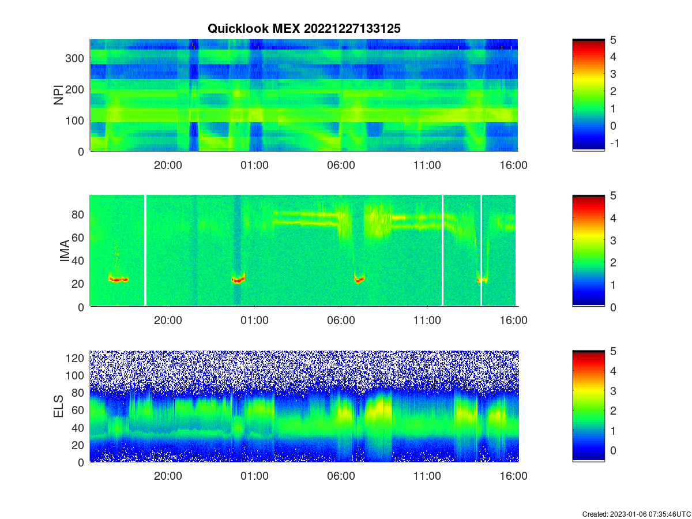The width and height of the screenshot is (692, 519).
Task: Click the 06:00 time label under ELS panel
Action: click(341, 476)
